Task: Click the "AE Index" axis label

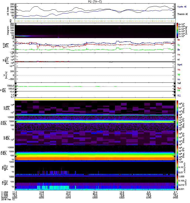Action: (x=8, y=11)
